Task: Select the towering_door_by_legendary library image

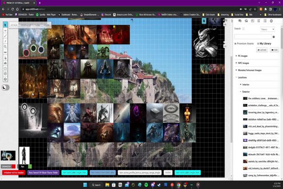Action: [261, 112]
